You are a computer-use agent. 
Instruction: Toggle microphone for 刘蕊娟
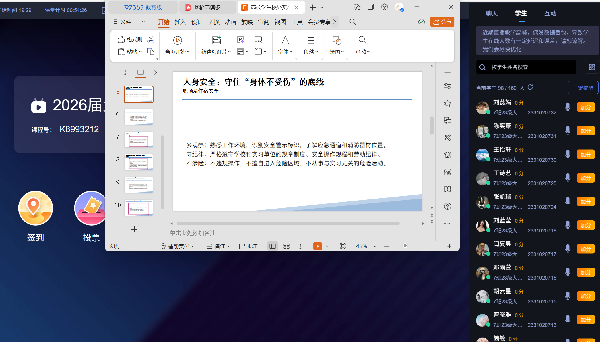click(x=568, y=107)
